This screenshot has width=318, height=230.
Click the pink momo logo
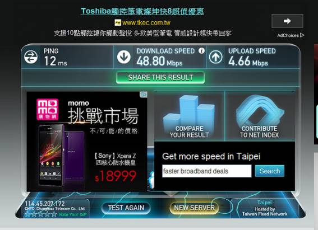click(48, 109)
